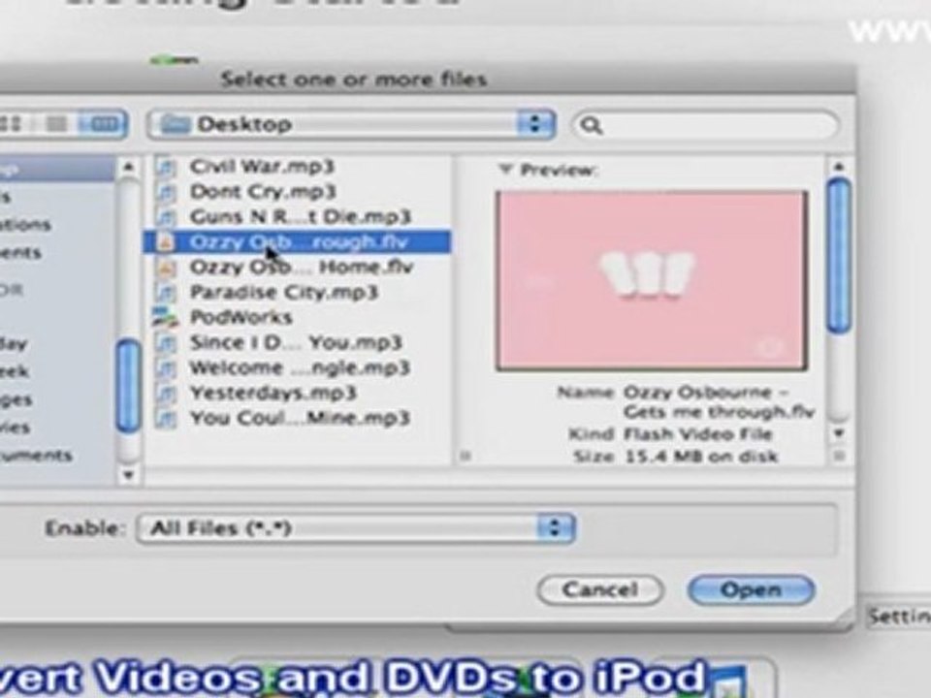Click the column resize handle below file list
Screen dimensions: 931x698
pyautogui.click(x=465, y=456)
